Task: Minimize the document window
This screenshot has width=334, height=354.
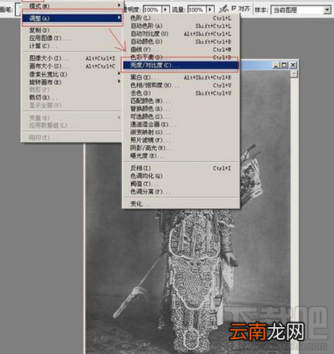Action: coord(276,65)
